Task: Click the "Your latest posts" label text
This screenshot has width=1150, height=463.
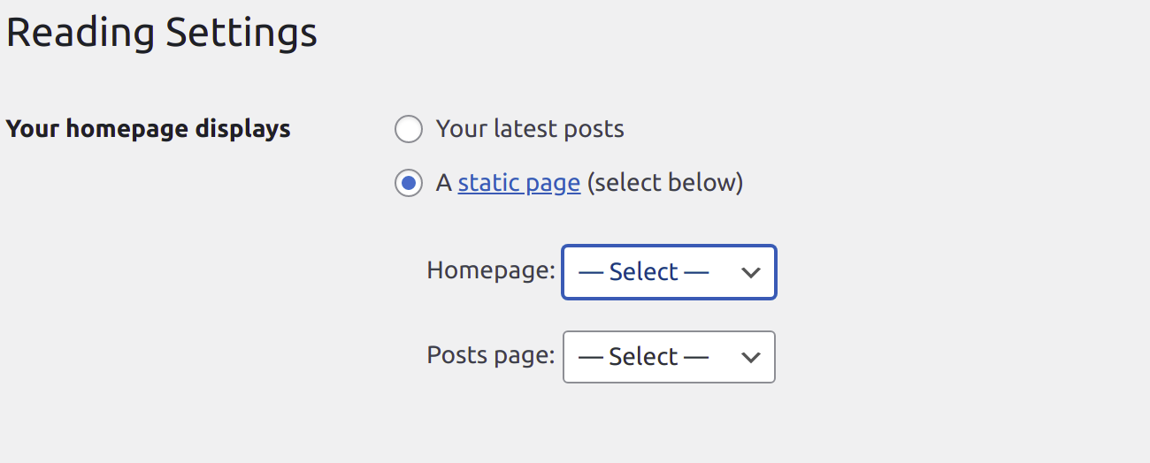Action: point(530,129)
